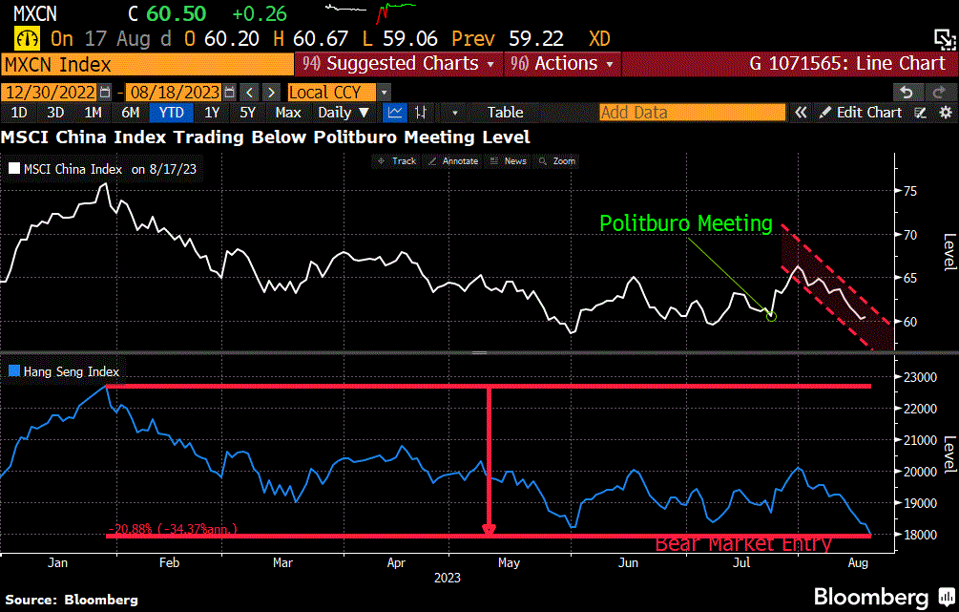959x612 pixels.
Task: Select the YTD time range
Action: point(171,113)
